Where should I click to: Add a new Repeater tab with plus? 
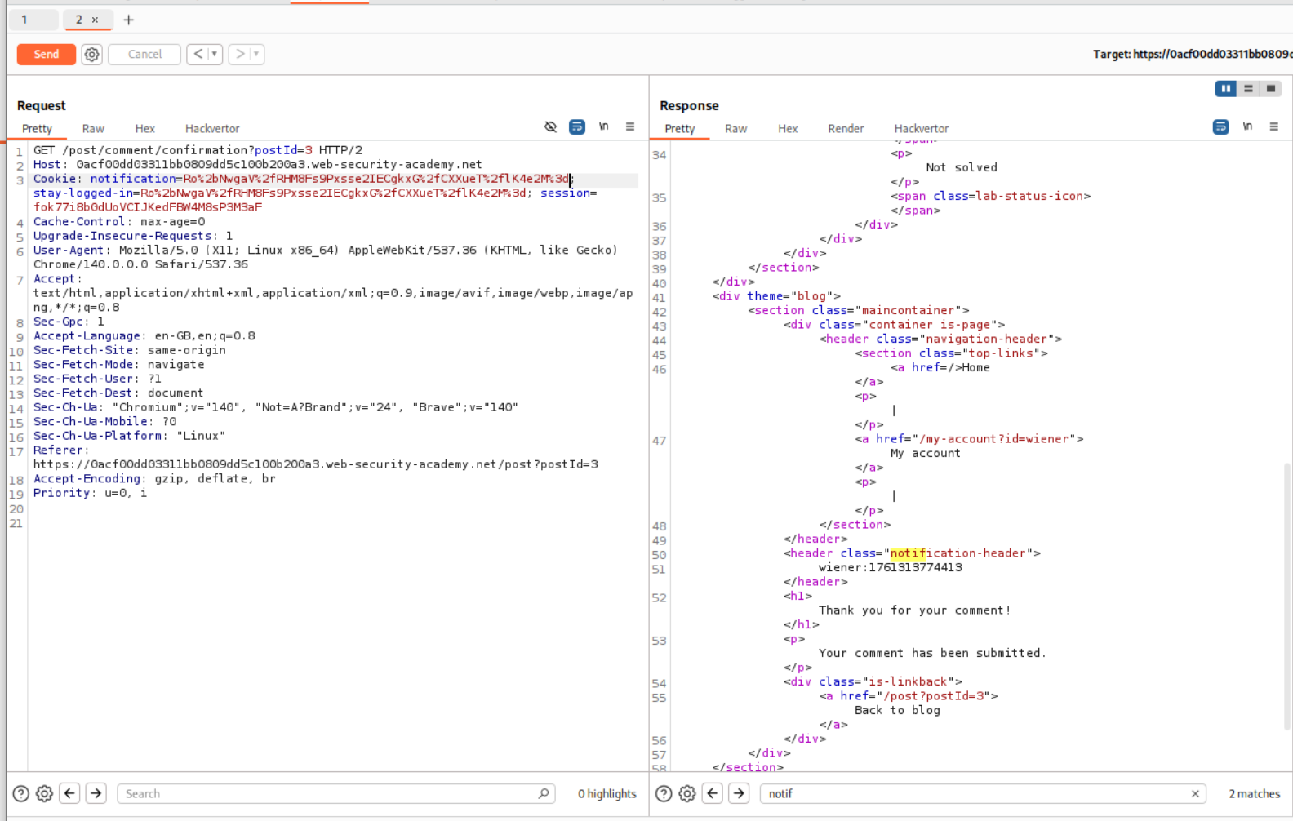pyautogui.click(x=128, y=20)
